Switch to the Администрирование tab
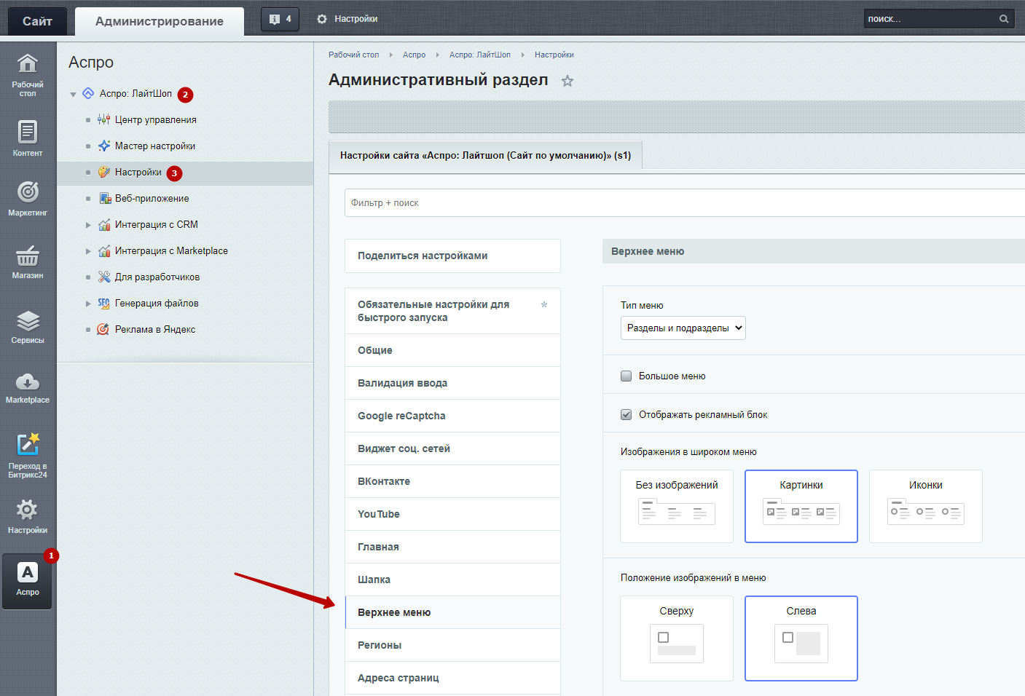1025x696 pixels. [160, 21]
